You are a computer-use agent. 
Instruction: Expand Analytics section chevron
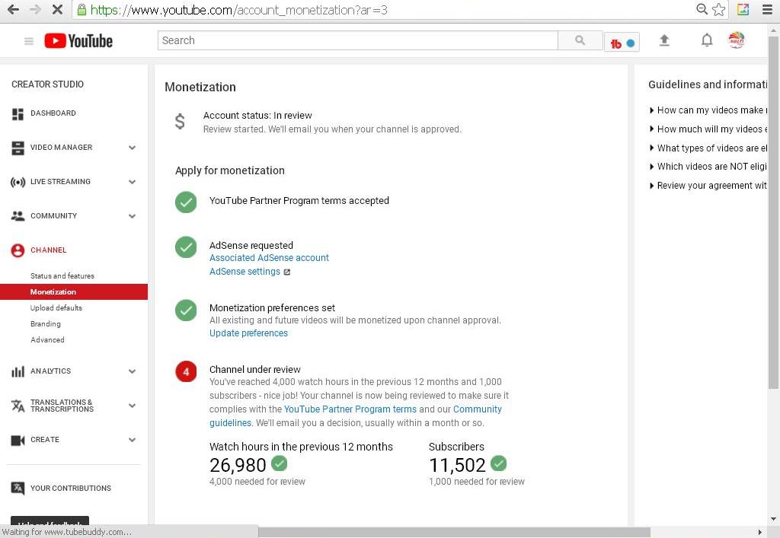point(133,371)
